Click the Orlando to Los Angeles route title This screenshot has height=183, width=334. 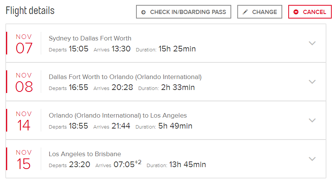click(x=118, y=115)
